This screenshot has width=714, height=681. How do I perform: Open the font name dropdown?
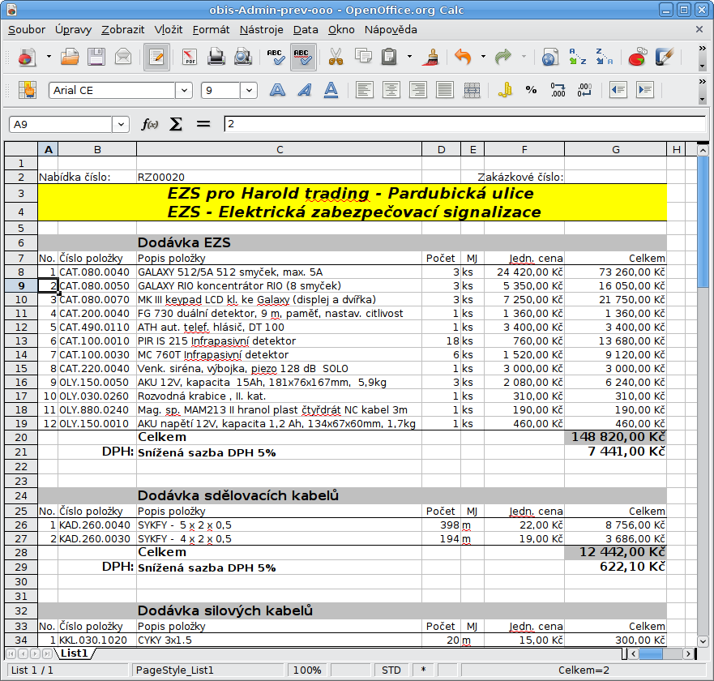click(x=186, y=90)
